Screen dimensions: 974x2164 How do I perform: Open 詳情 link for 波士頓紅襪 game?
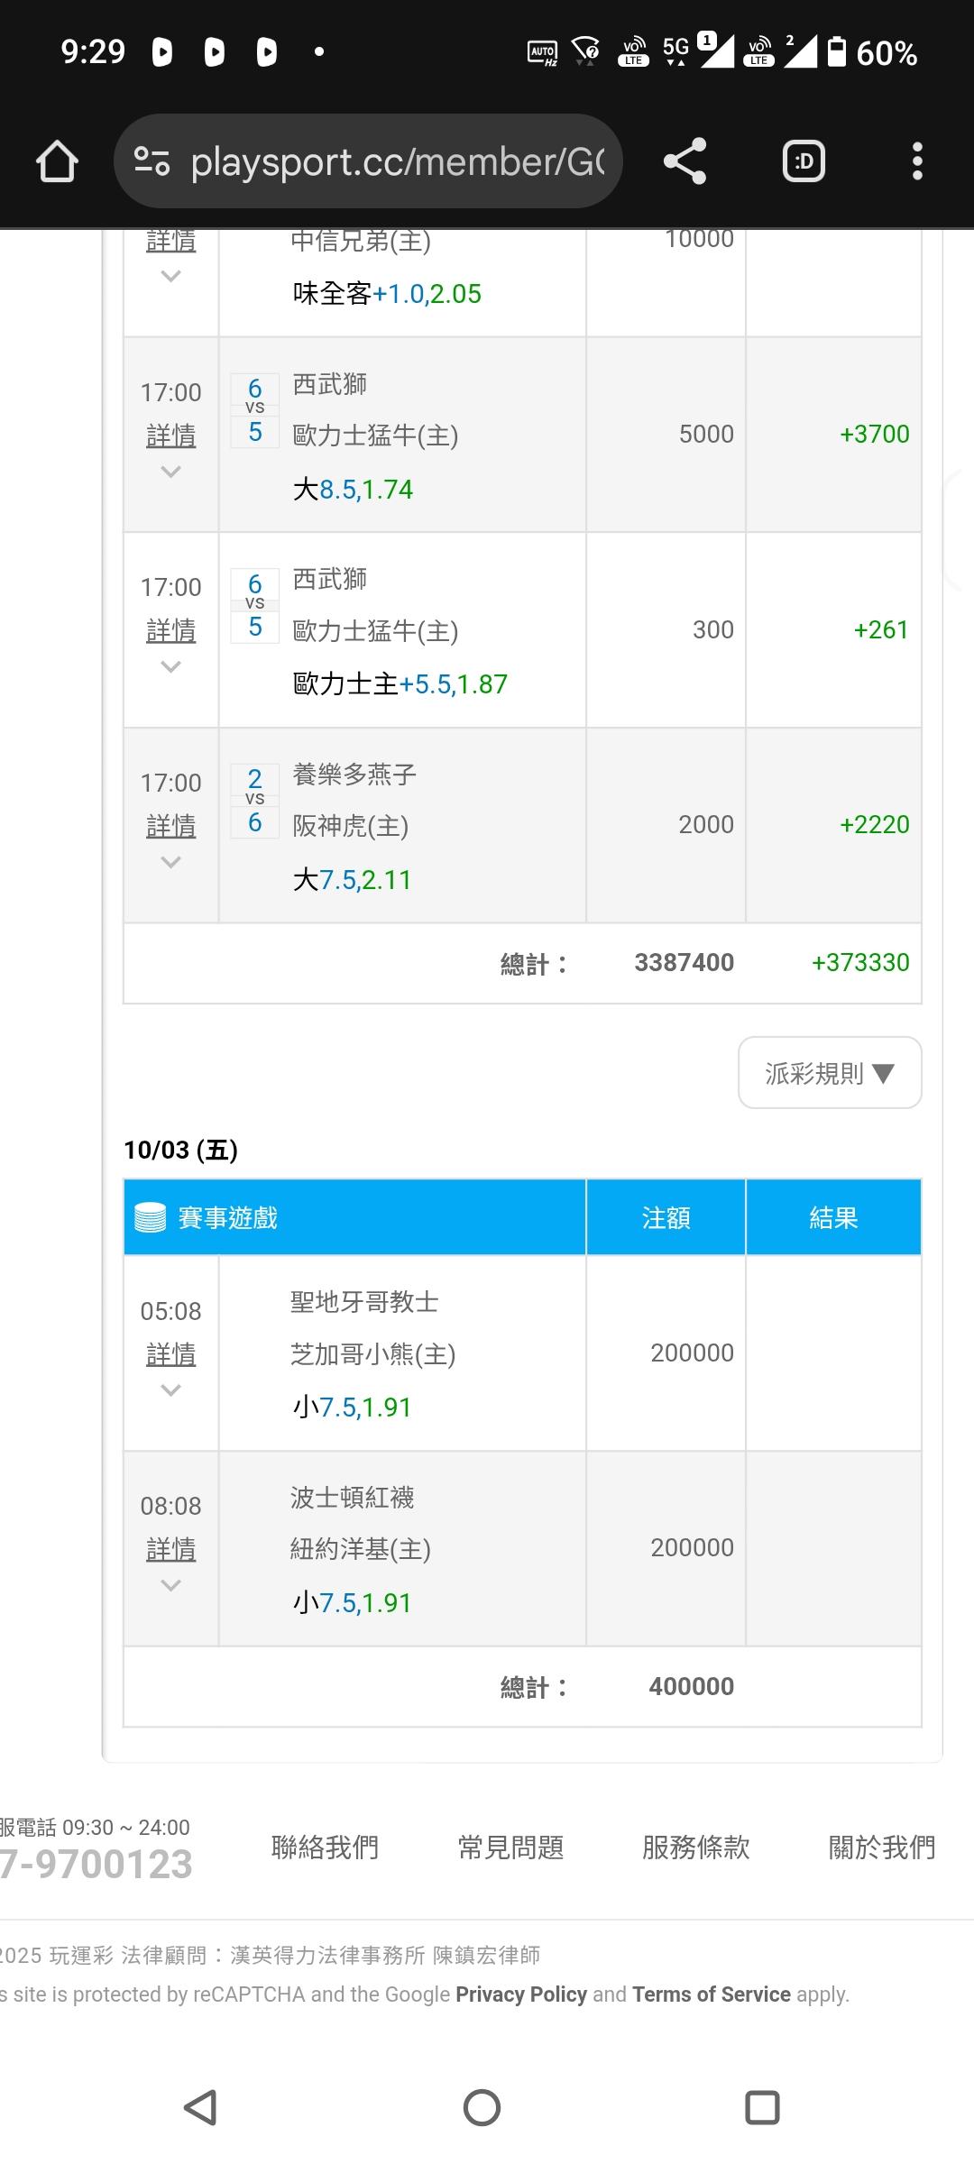click(170, 1549)
